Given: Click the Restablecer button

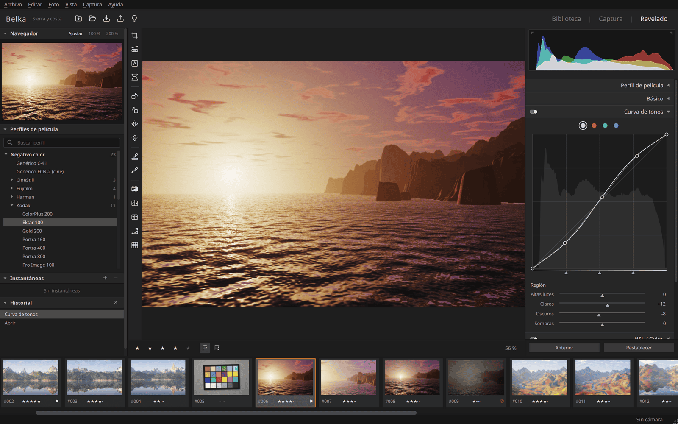Looking at the screenshot, I should (639, 348).
